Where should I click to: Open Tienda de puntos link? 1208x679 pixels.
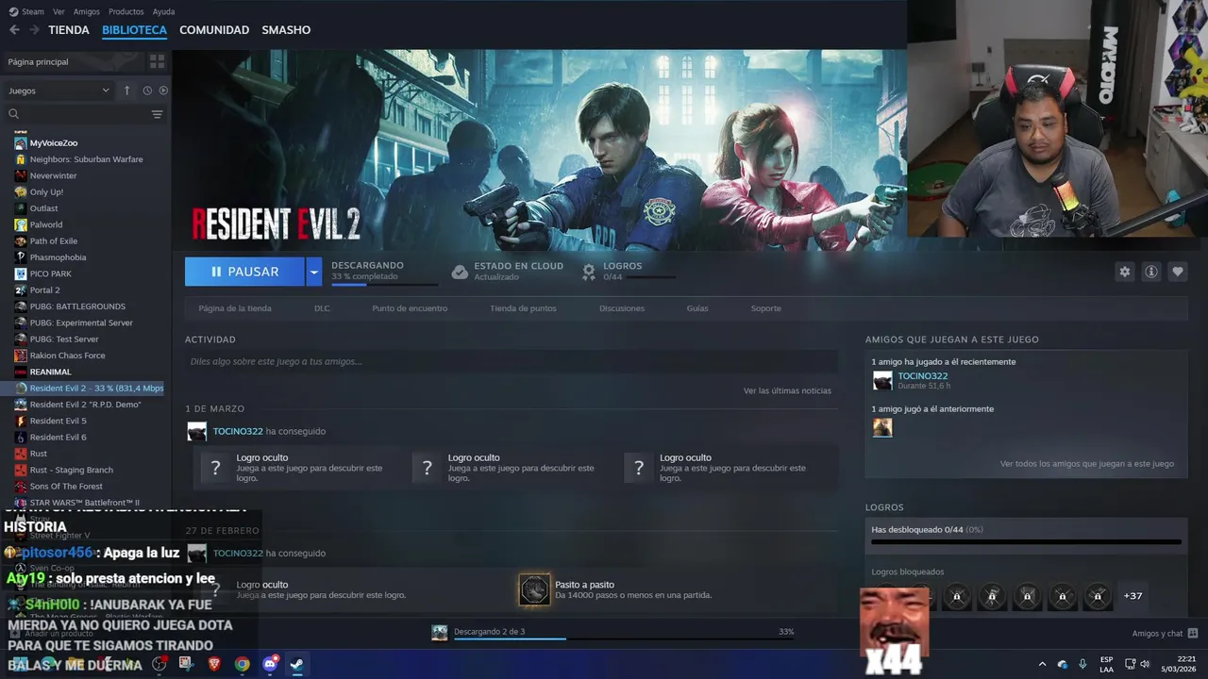coord(523,308)
